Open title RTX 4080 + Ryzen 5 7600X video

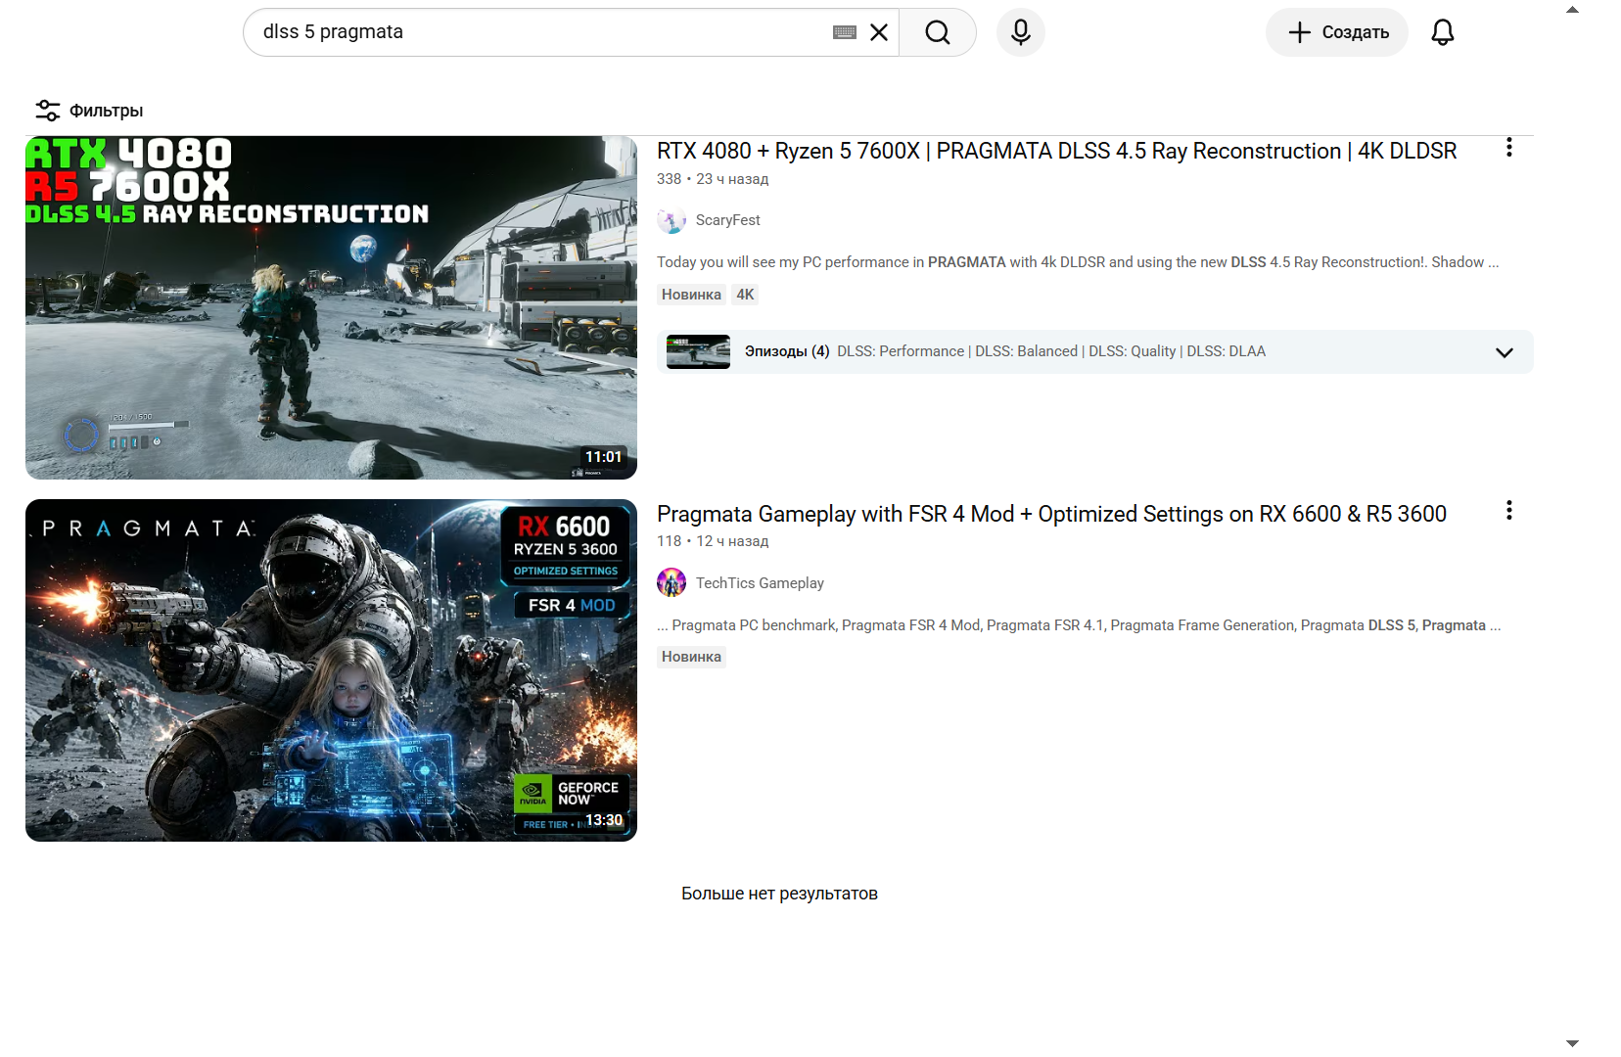[x=1057, y=151]
